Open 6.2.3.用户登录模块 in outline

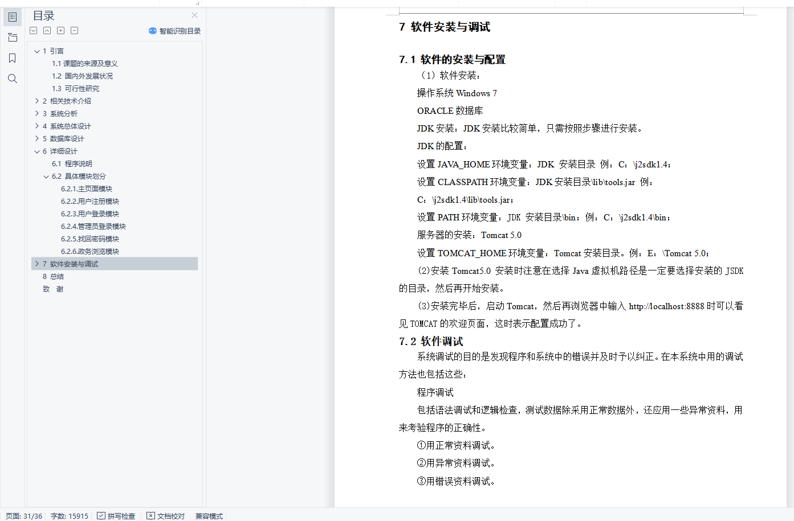[x=90, y=214]
